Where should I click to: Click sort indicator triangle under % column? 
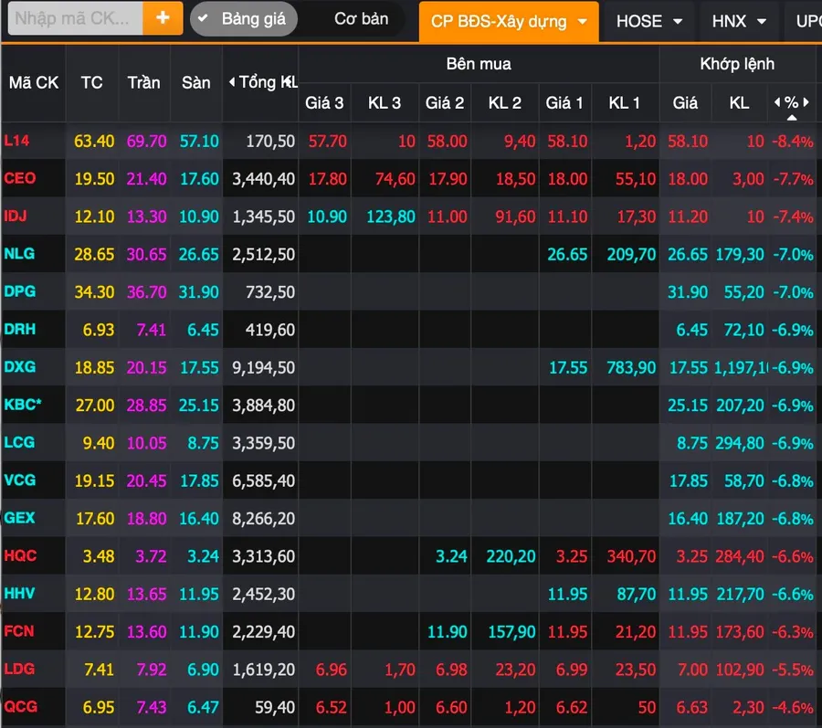[x=792, y=118]
